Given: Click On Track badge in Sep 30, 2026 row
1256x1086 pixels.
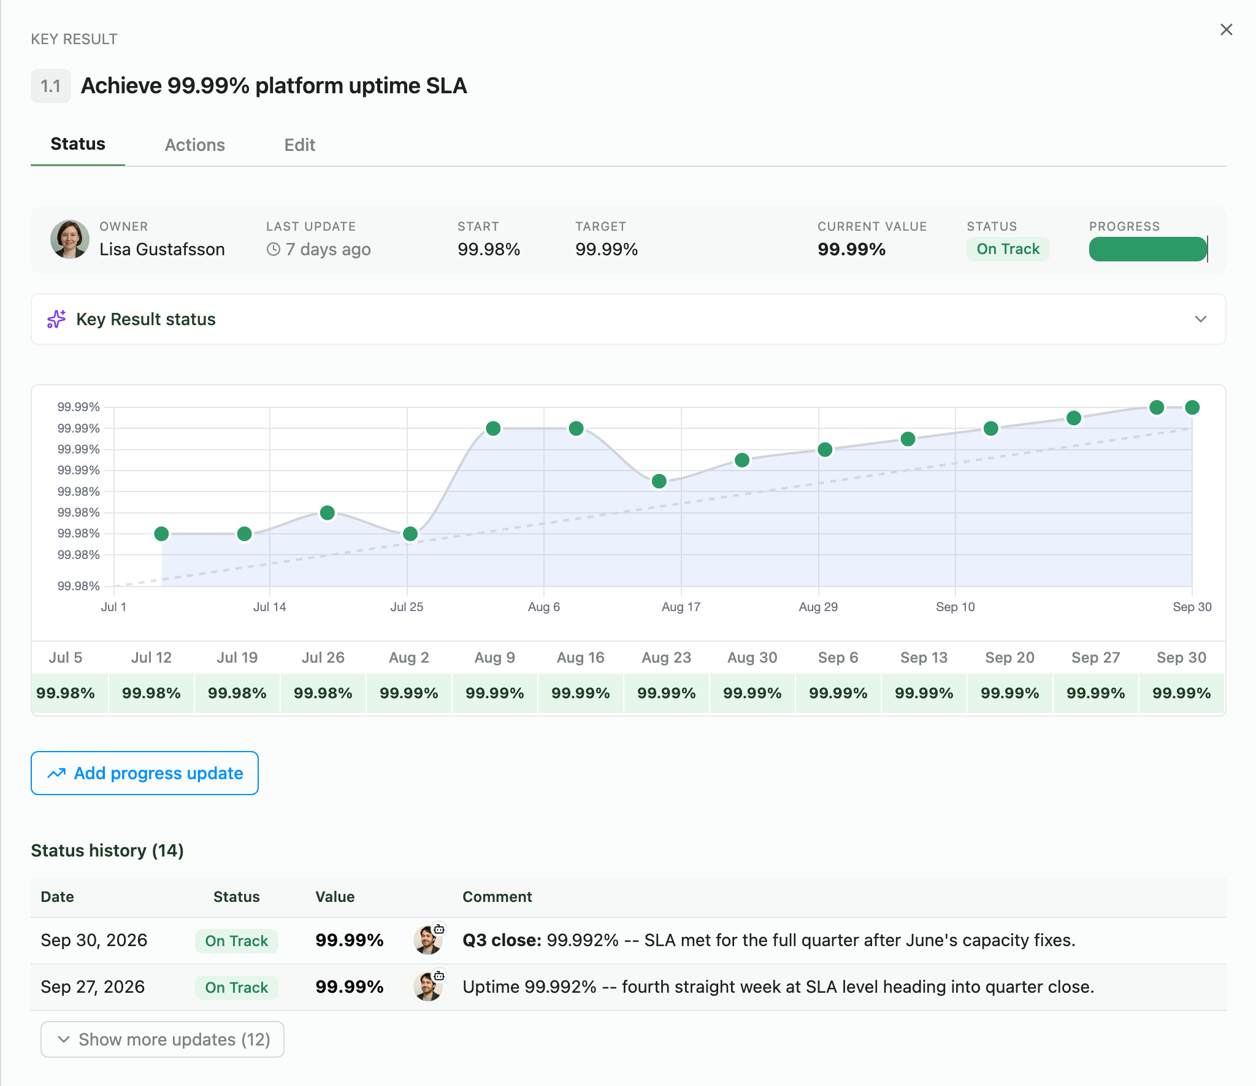Looking at the screenshot, I should 236,941.
